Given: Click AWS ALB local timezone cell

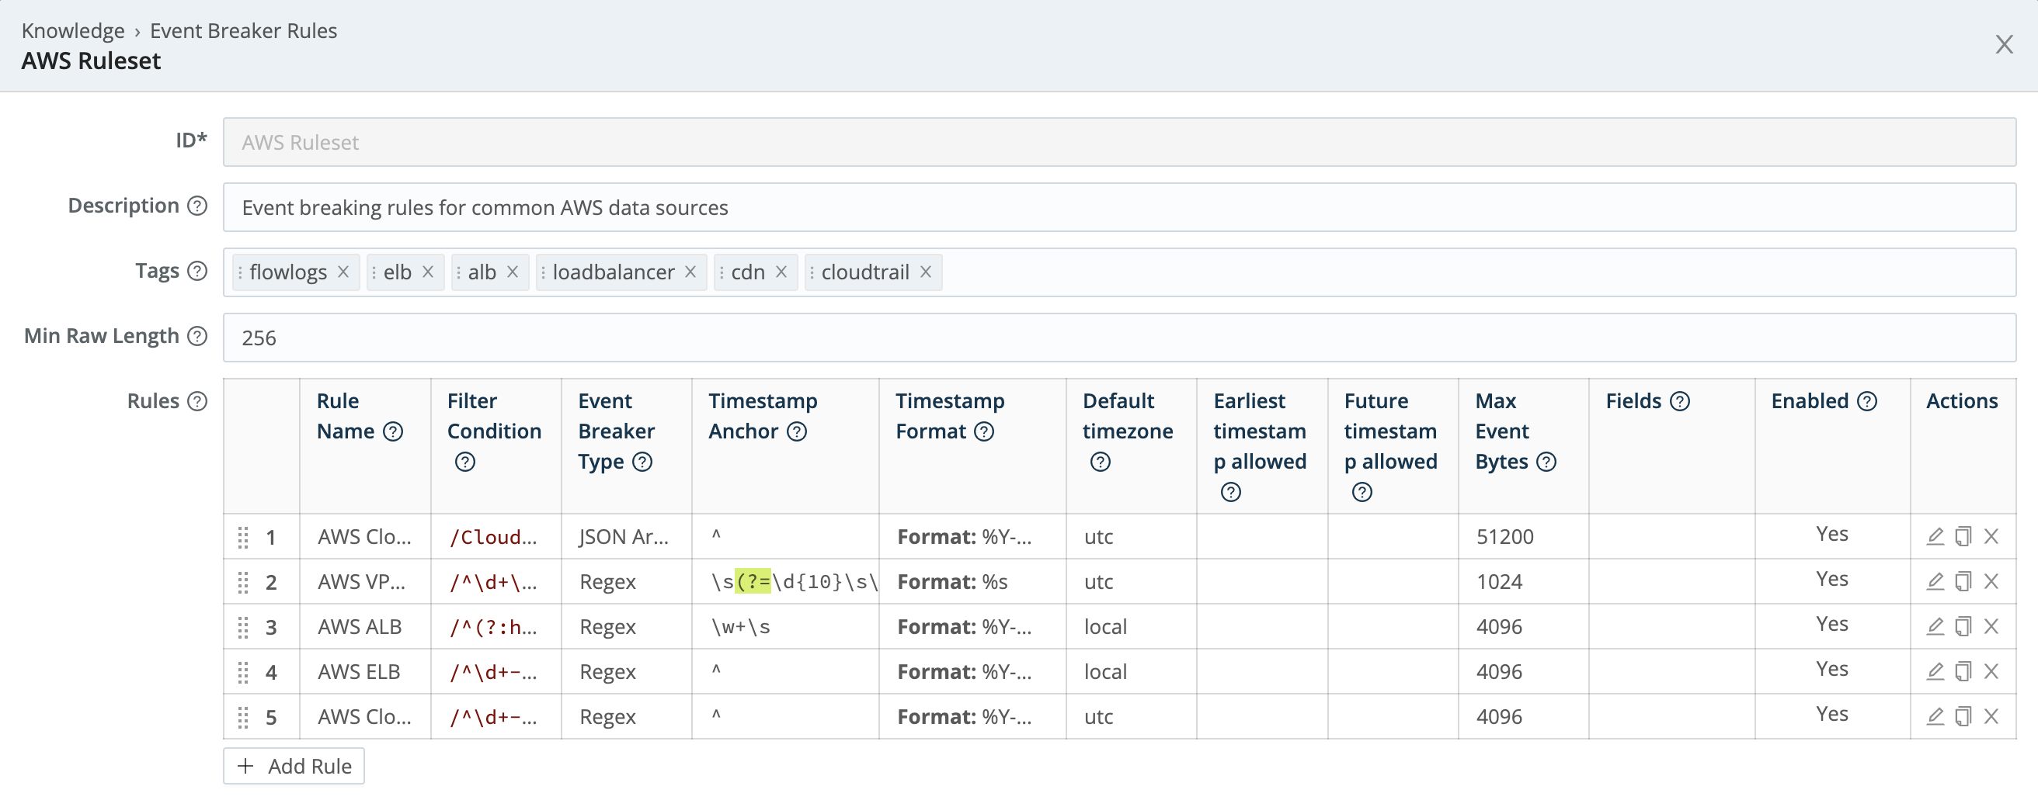Looking at the screenshot, I should coord(1132,627).
